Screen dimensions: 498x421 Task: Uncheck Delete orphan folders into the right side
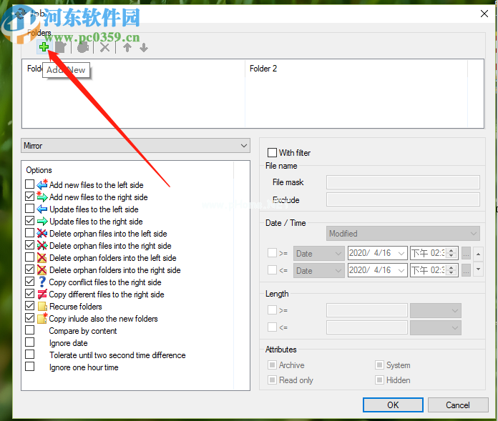(29, 270)
